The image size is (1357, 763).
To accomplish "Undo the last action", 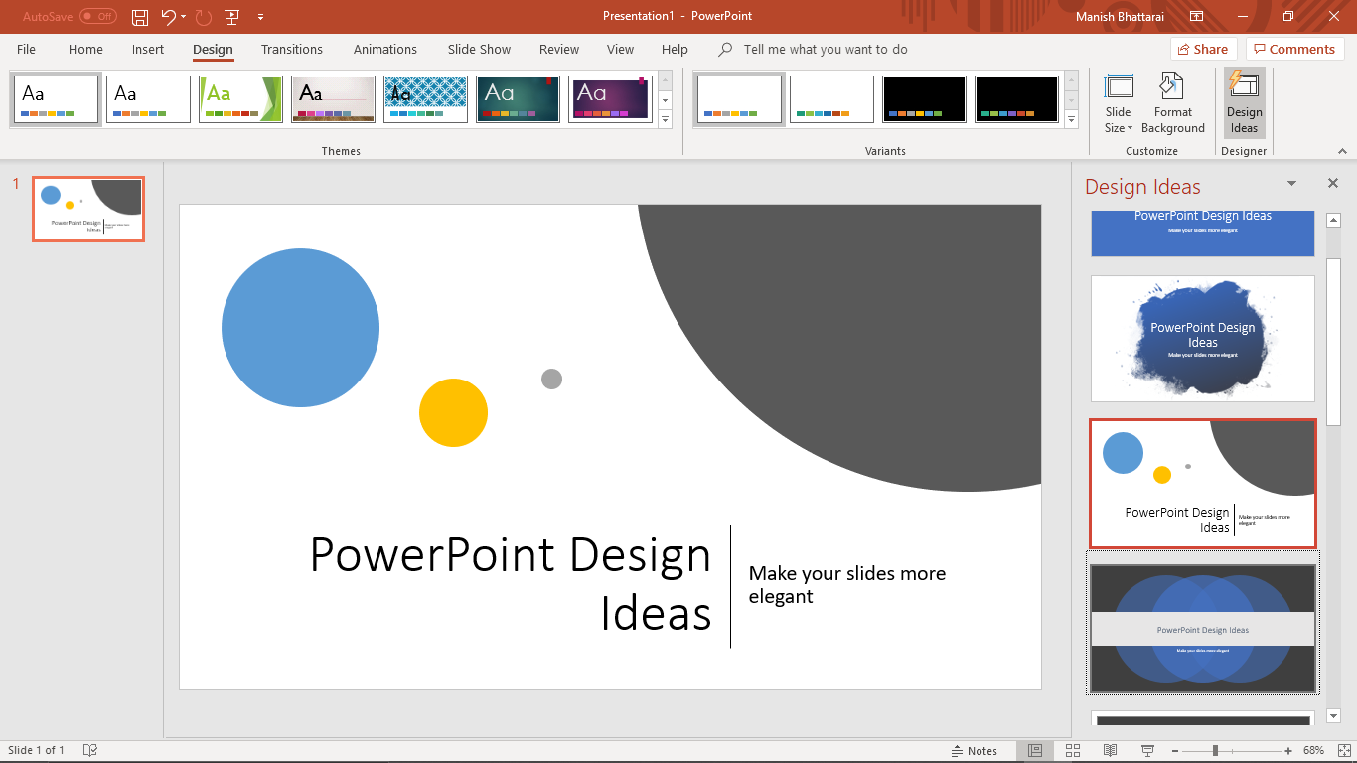I will pyautogui.click(x=165, y=17).
